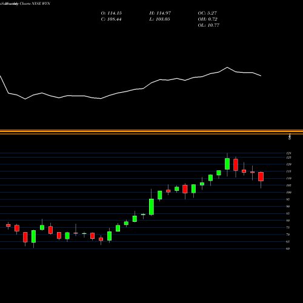Click the 60 price axis label

[x=288, y=248]
